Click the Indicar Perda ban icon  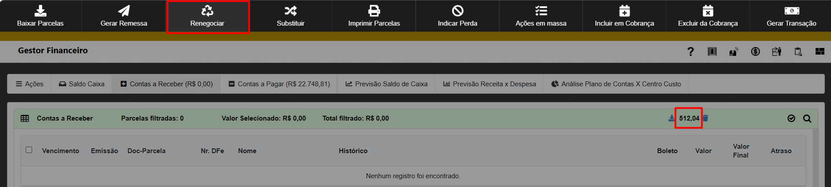pos(458,11)
